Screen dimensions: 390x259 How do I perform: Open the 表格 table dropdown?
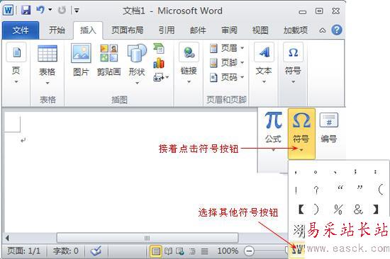tap(48, 64)
